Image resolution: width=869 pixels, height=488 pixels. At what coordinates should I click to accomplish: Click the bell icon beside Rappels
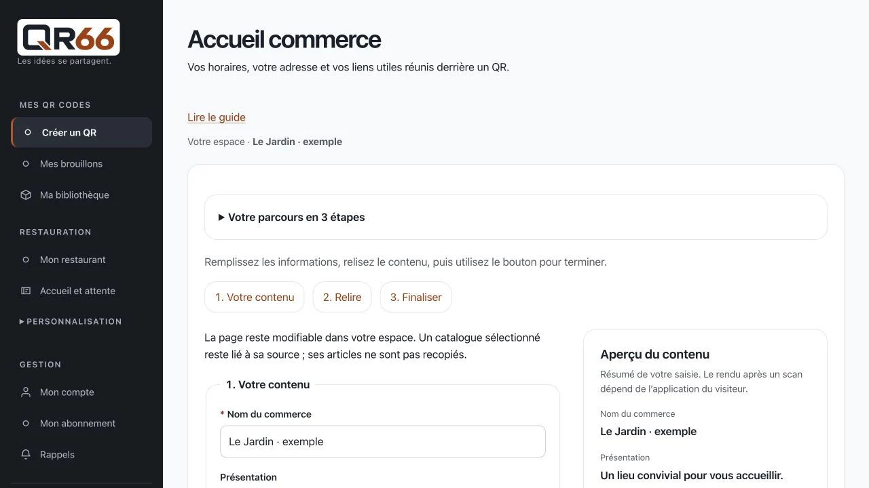[26, 455]
